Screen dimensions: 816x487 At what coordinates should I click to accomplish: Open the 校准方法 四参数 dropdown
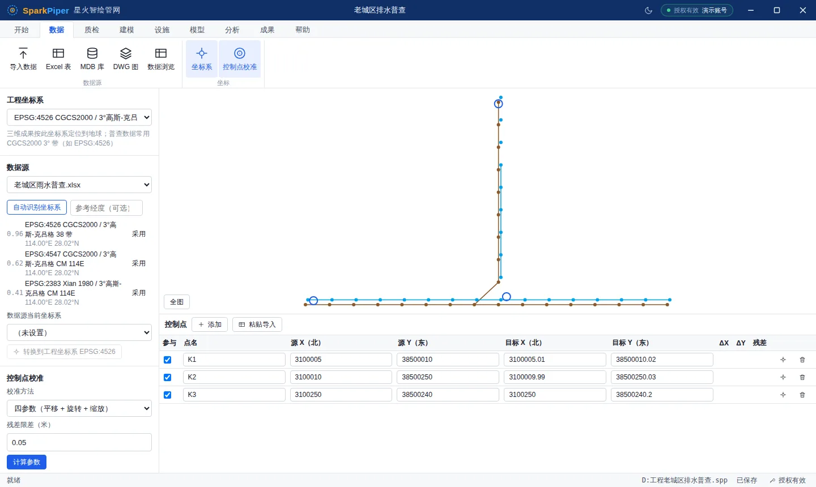click(x=79, y=408)
